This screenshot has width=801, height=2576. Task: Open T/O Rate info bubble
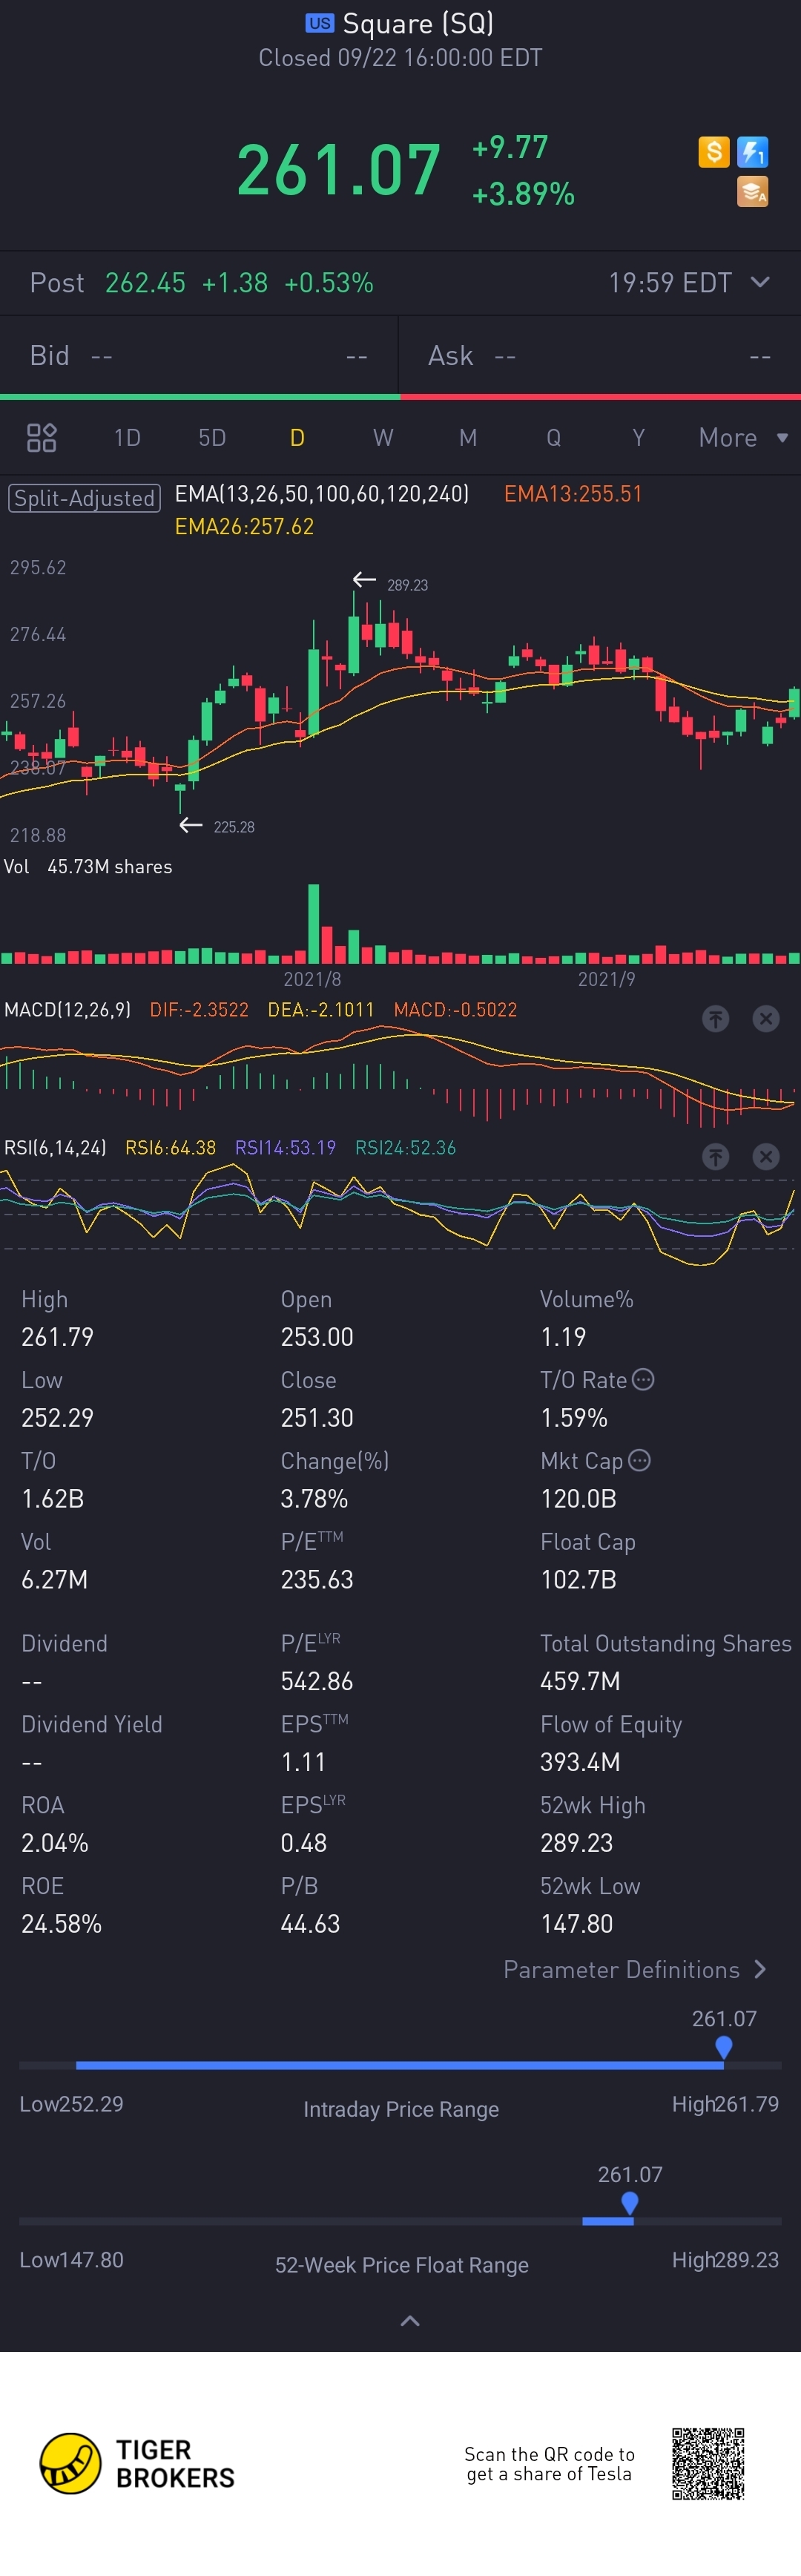click(644, 1379)
